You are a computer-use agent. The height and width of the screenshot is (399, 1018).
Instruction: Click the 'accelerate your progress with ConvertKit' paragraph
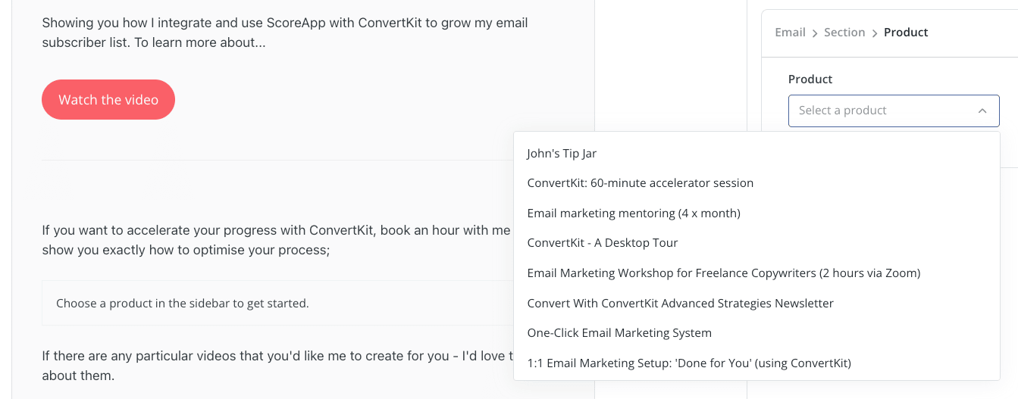[277, 239]
